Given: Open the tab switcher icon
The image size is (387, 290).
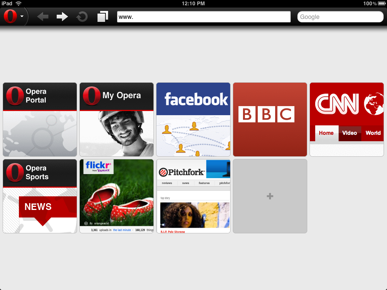Looking at the screenshot, I should (x=102, y=16).
